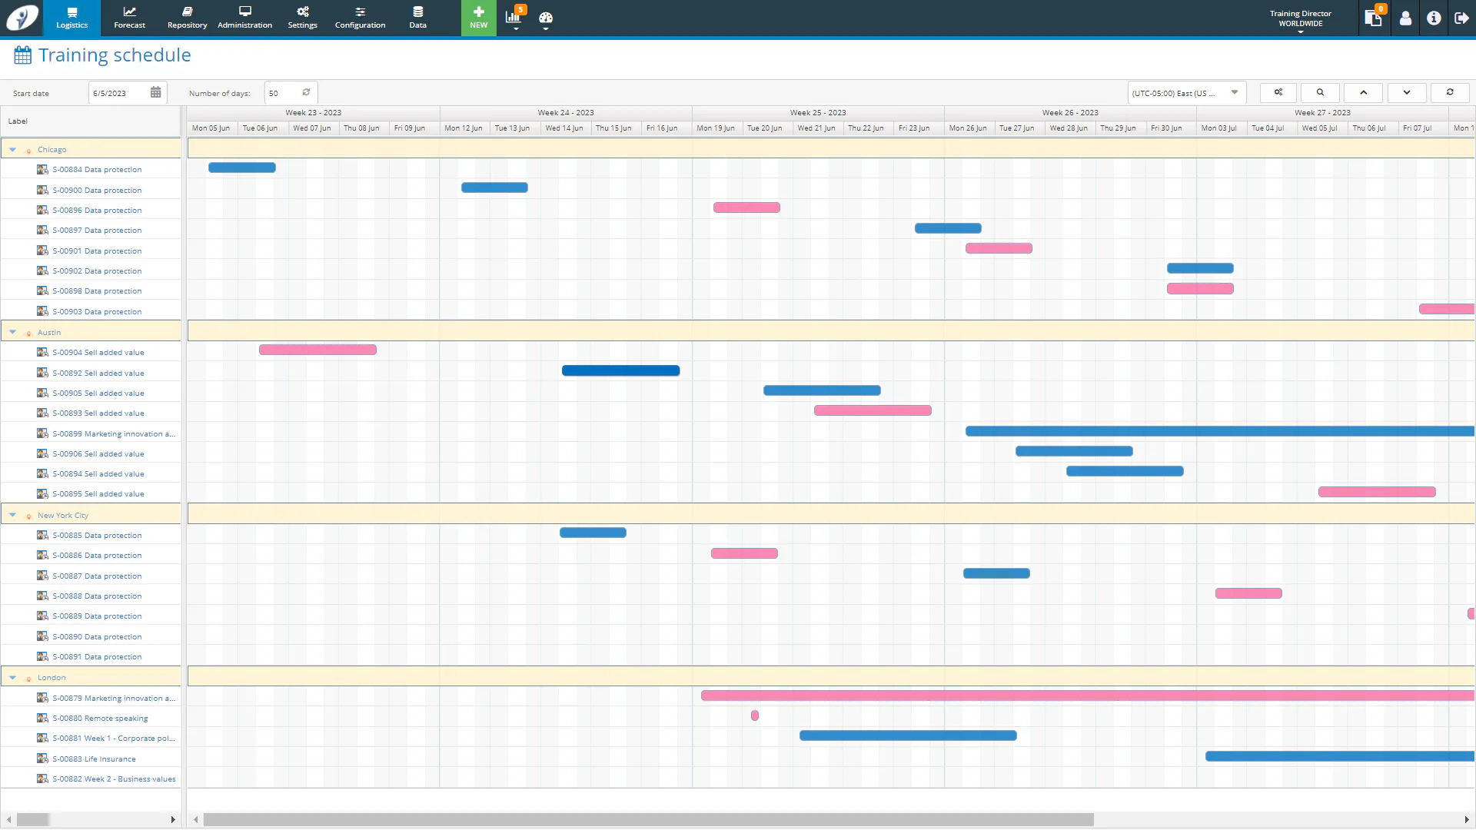Click the schedule settings cogs button
The height and width of the screenshot is (830, 1476).
[x=1278, y=92]
